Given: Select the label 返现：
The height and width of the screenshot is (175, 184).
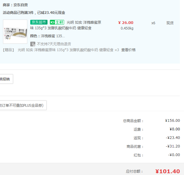Looking at the screenshot, I should pos(139,138).
